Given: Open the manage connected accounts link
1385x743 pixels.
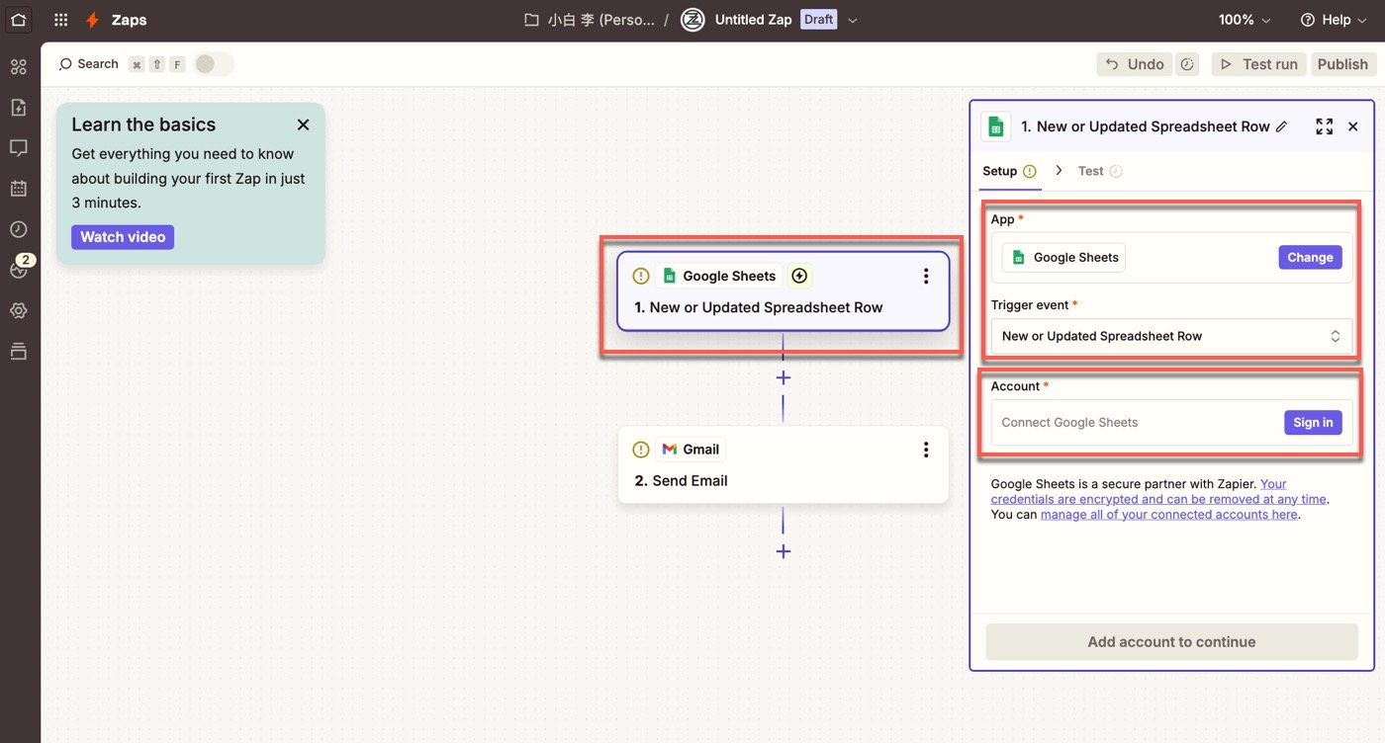Looking at the screenshot, I should pos(1168,515).
